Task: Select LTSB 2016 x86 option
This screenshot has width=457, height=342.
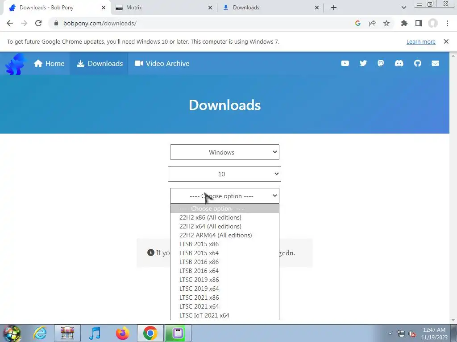Action: tap(224, 262)
